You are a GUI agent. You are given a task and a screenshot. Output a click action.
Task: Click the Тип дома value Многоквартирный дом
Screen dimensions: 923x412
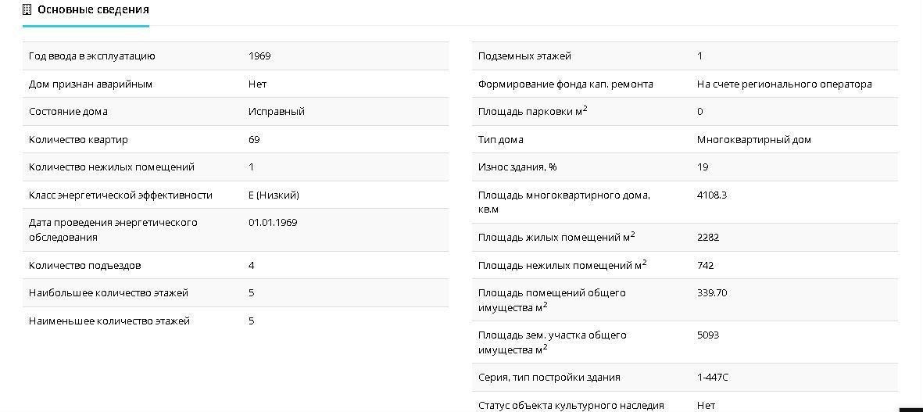[753, 140]
